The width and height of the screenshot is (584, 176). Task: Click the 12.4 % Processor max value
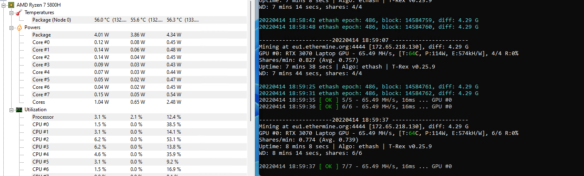pyautogui.click(x=174, y=117)
